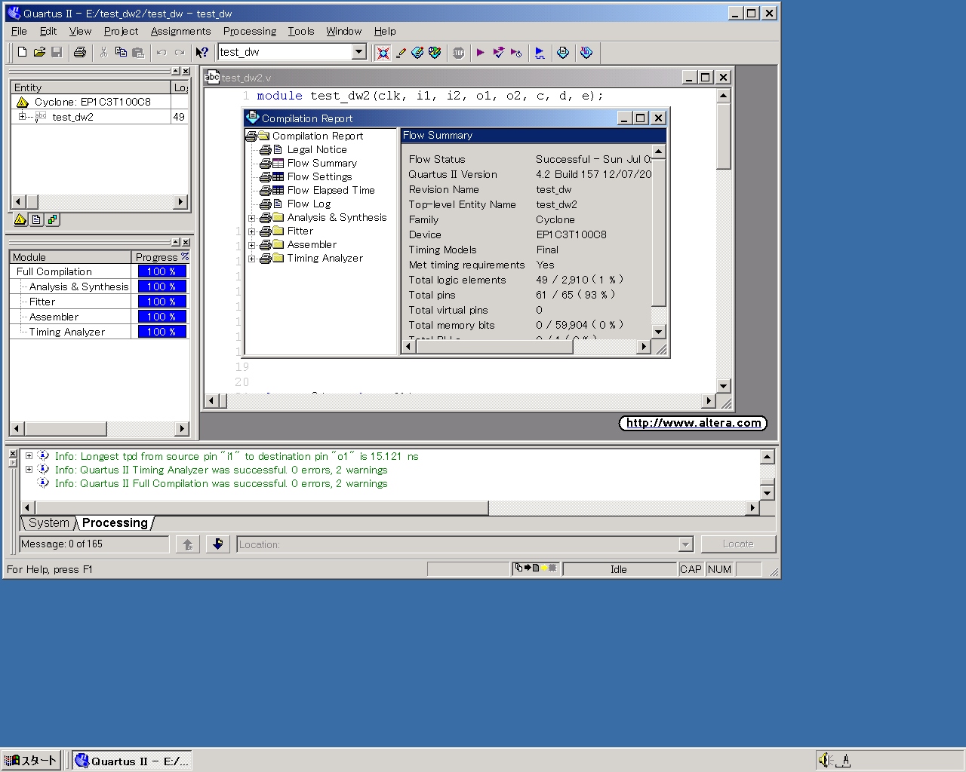966x772 pixels.
Task: Expand the Assembler report folder
Action: pos(252,245)
